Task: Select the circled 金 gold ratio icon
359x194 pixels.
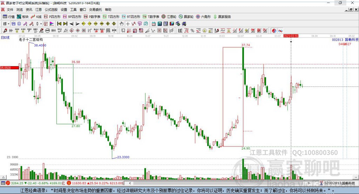Action: click(204, 31)
